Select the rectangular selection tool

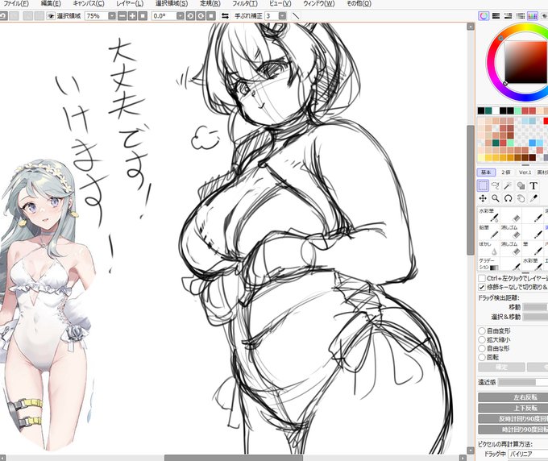tap(483, 185)
